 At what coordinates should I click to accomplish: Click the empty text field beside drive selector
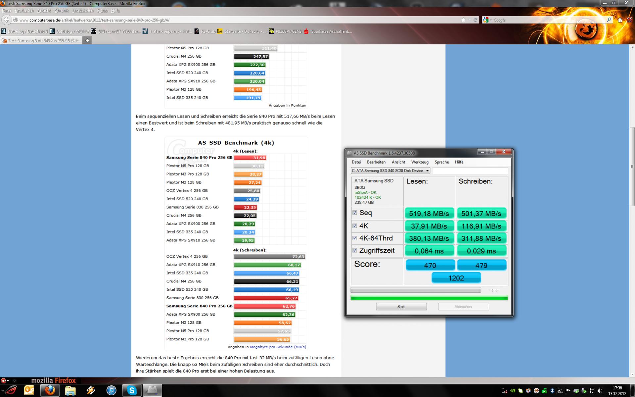click(x=470, y=171)
